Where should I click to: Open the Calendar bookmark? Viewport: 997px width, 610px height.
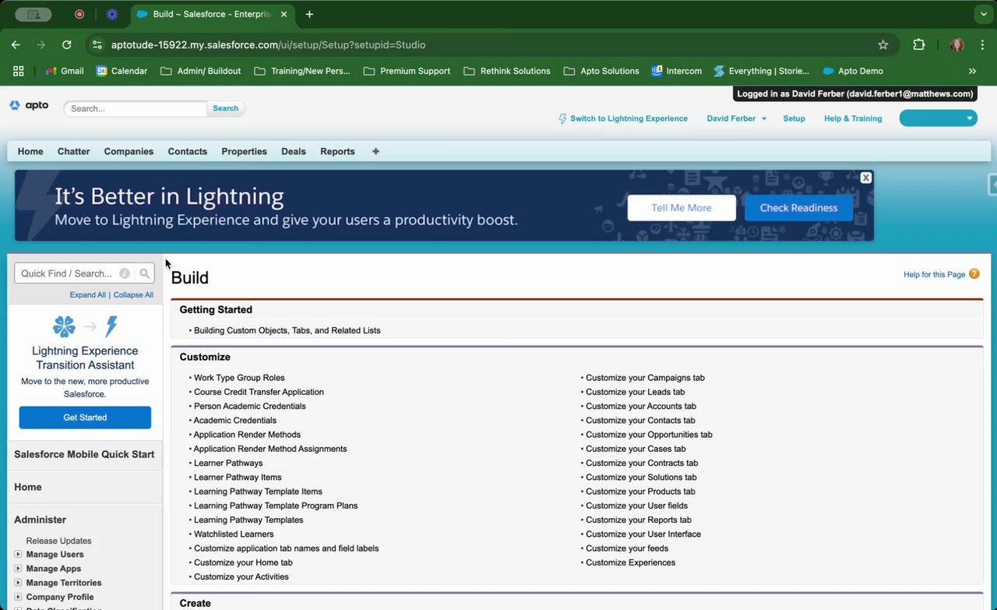tap(122, 71)
